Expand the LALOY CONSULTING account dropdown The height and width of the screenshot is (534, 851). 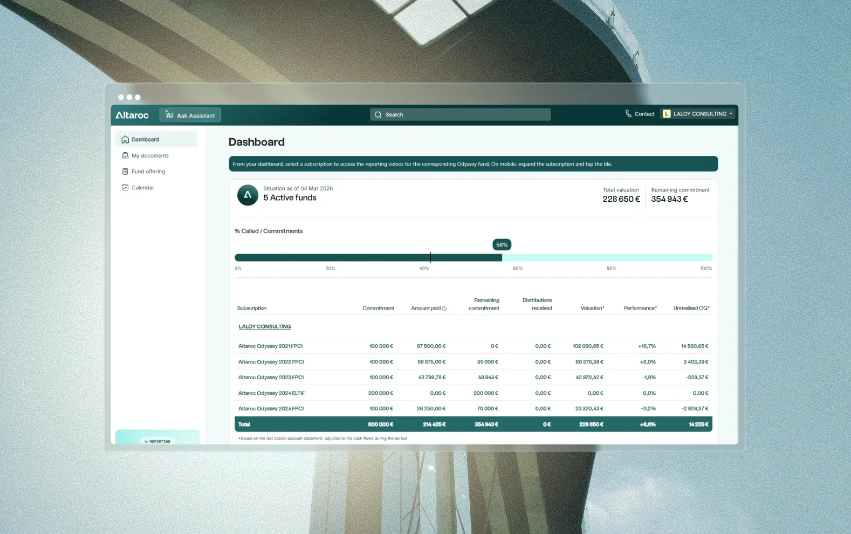[698, 114]
